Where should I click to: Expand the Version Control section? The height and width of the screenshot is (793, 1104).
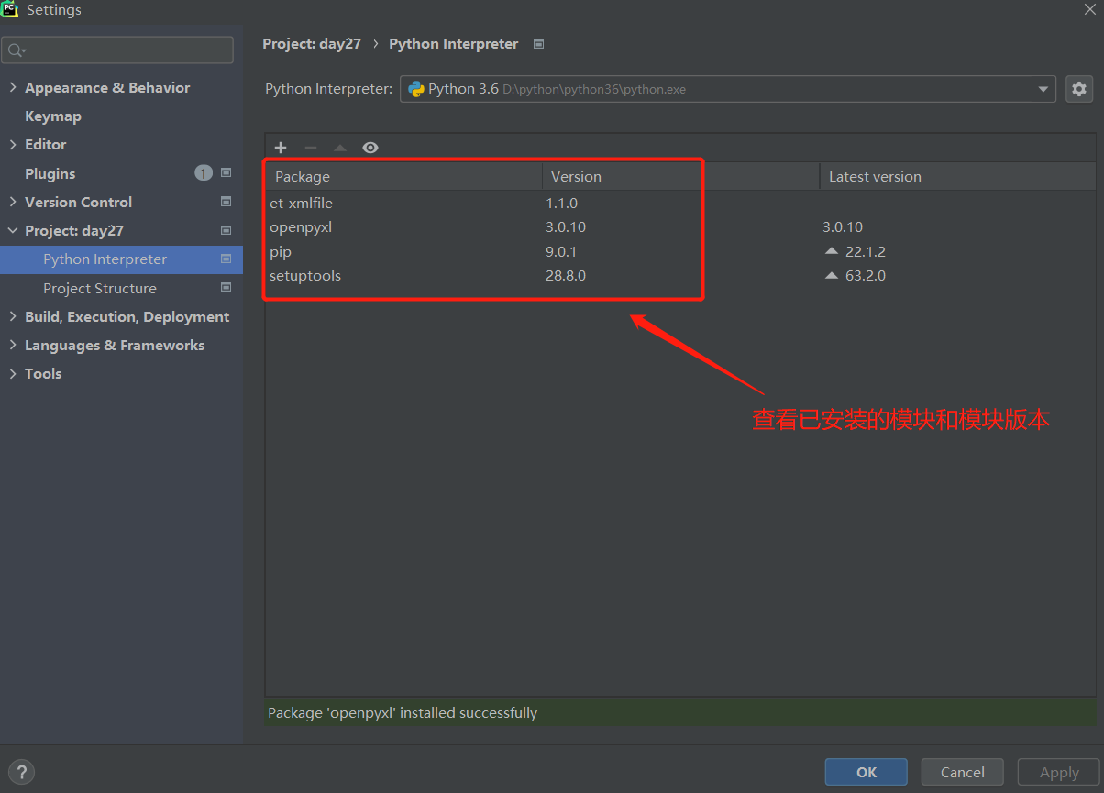click(x=13, y=202)
